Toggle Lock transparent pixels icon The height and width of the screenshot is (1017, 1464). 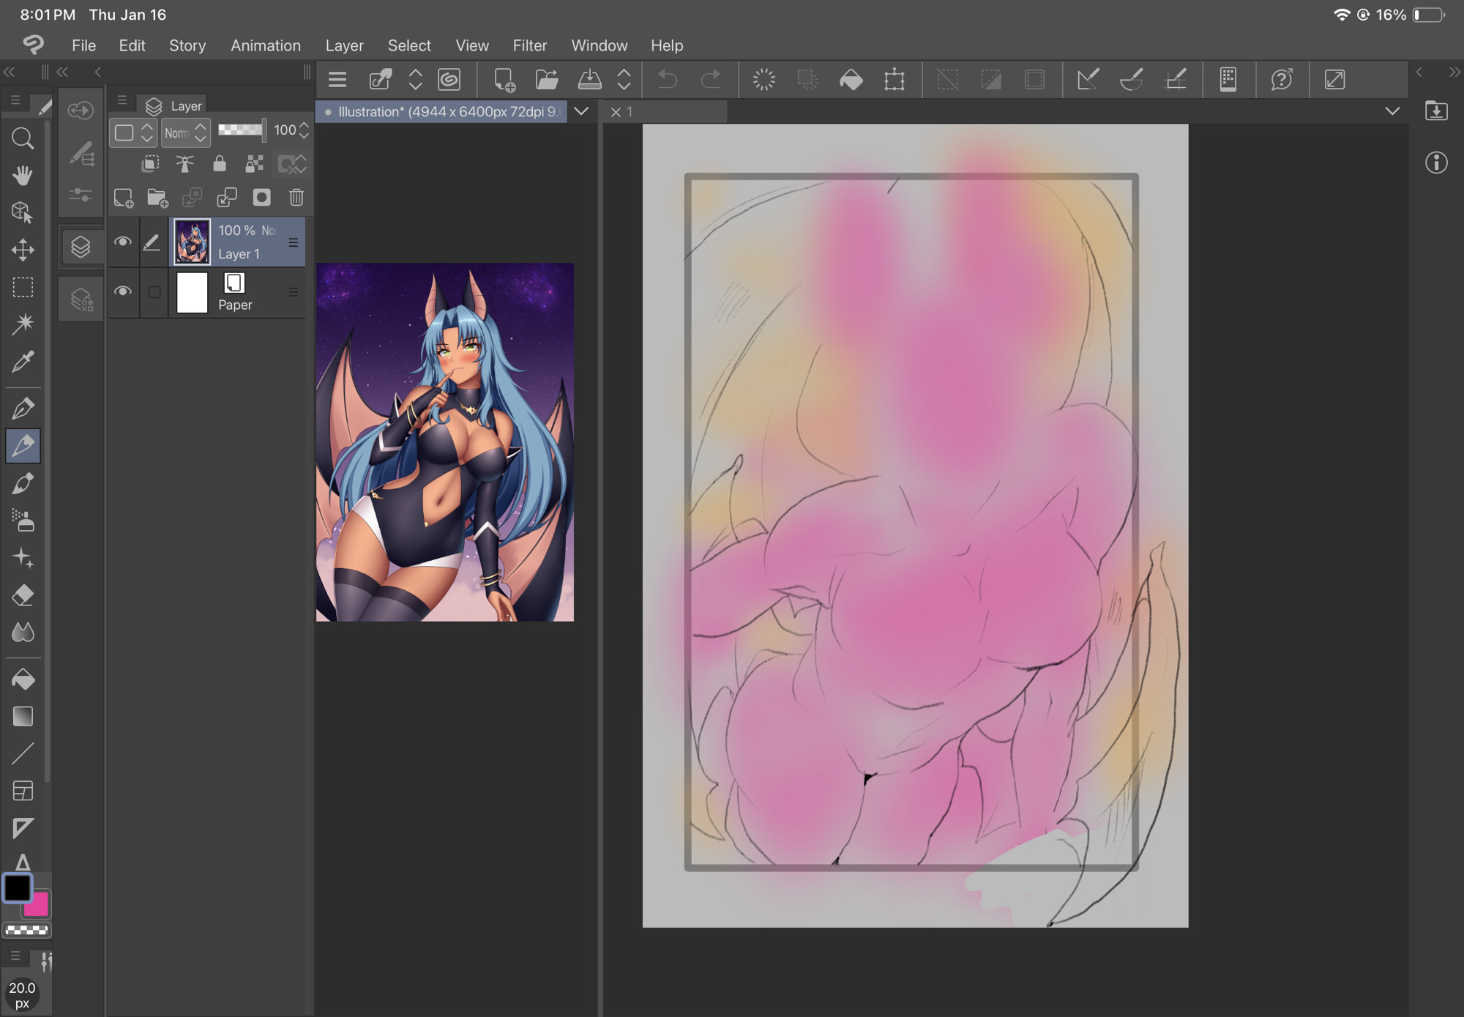point(254,163)
